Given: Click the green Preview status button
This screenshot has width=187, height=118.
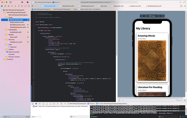Looking at the screenshot, I should 152,16.
